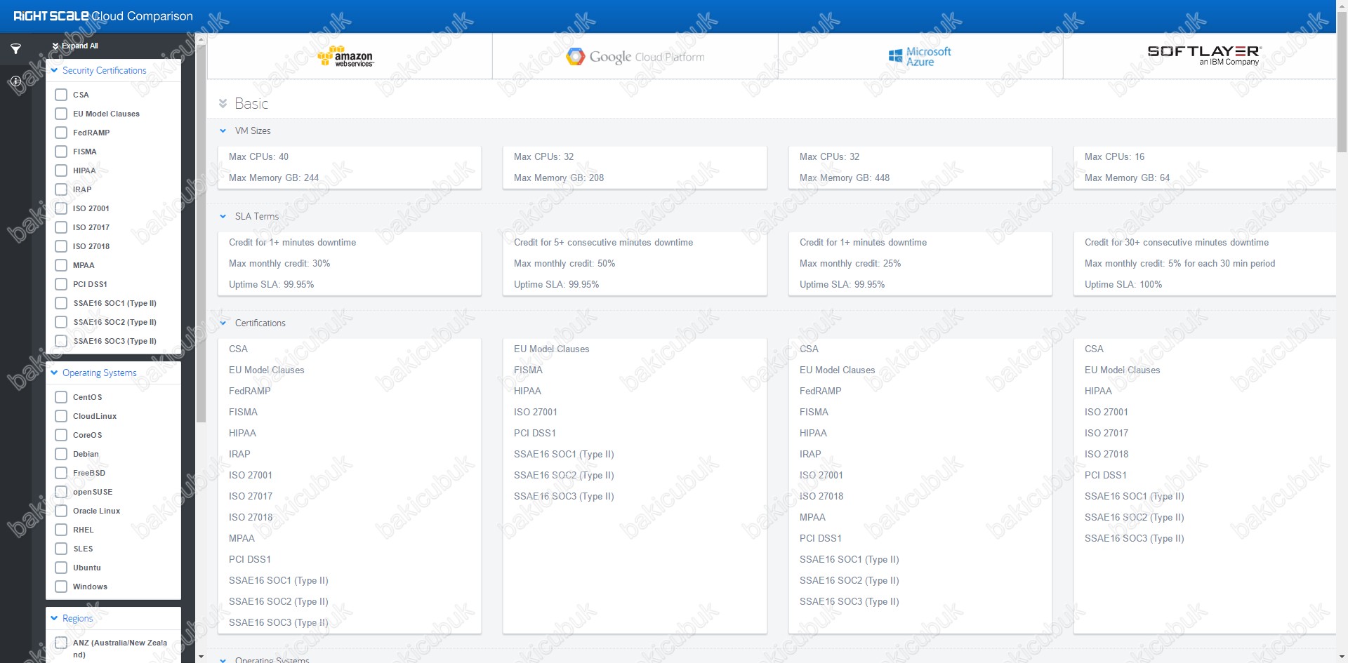The width and height of the screenshot is (1348, 663).
Task: Check the ISO 27001 checkbox
Action: click(x=61, y=208)
